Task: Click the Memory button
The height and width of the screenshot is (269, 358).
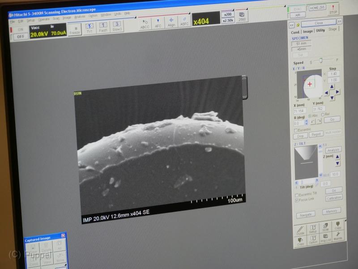Action: click(x=332, y=211)
